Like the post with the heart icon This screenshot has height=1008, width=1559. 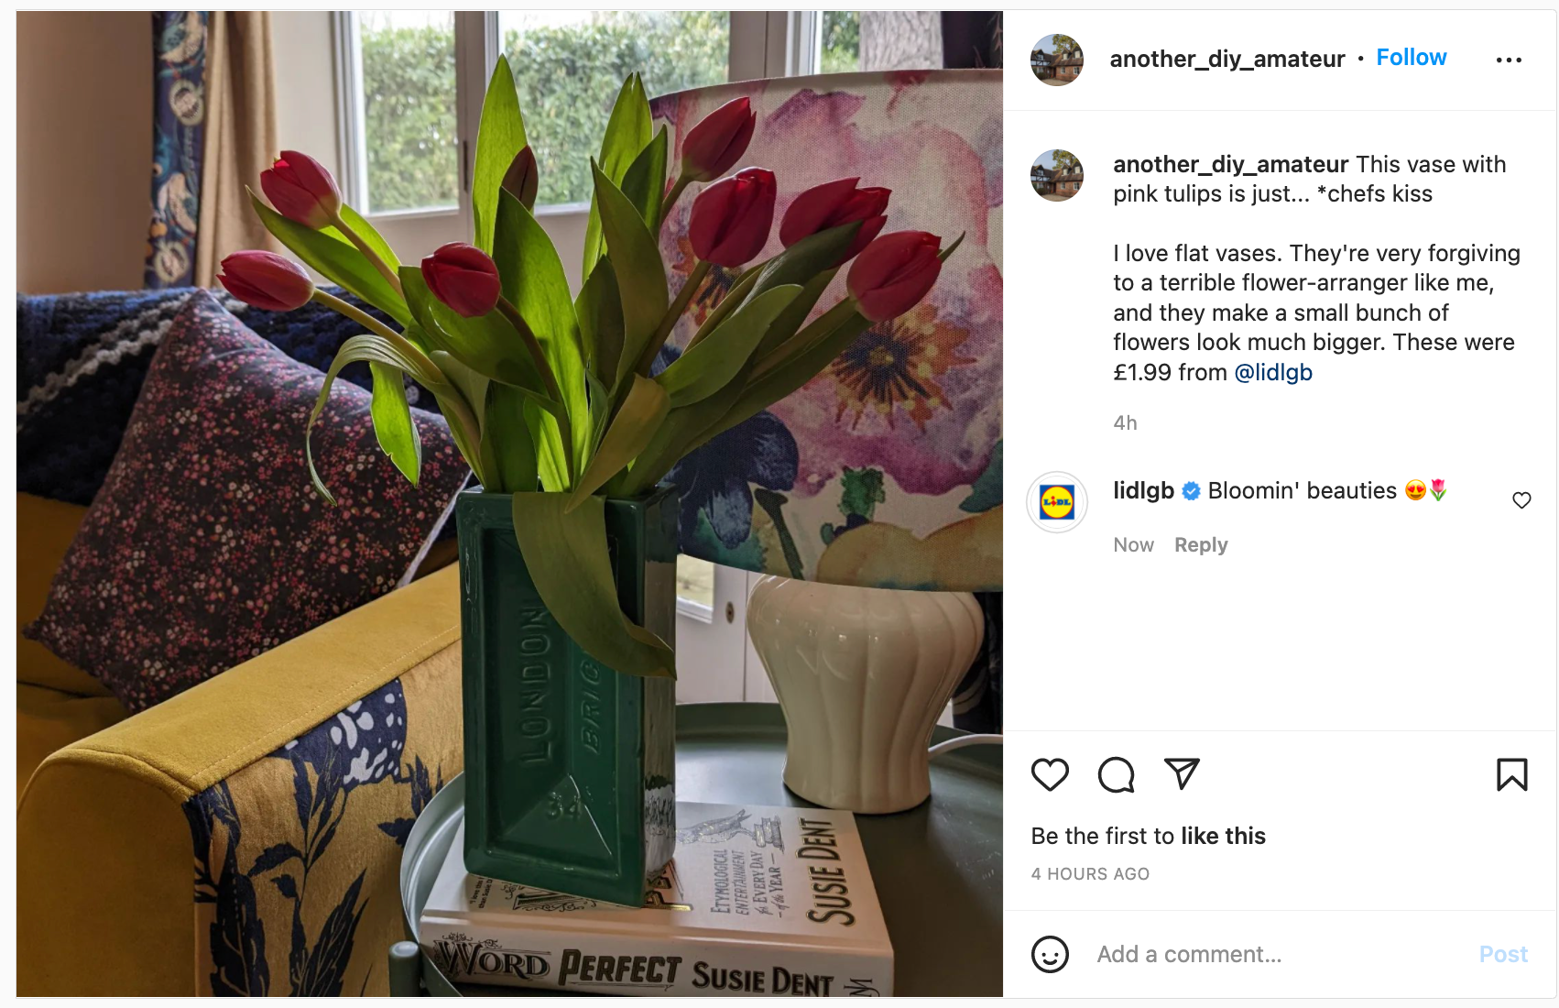[1050, 775]
